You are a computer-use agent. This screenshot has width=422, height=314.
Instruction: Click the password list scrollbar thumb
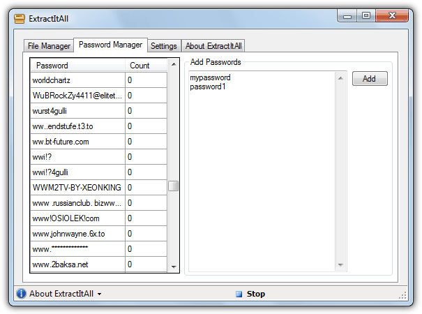tap(174, 186)
